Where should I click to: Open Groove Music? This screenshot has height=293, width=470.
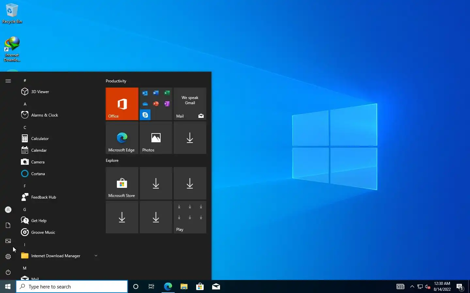[x=59, y=232]
